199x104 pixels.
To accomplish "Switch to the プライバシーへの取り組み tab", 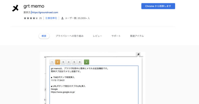I will coord(70,36).
